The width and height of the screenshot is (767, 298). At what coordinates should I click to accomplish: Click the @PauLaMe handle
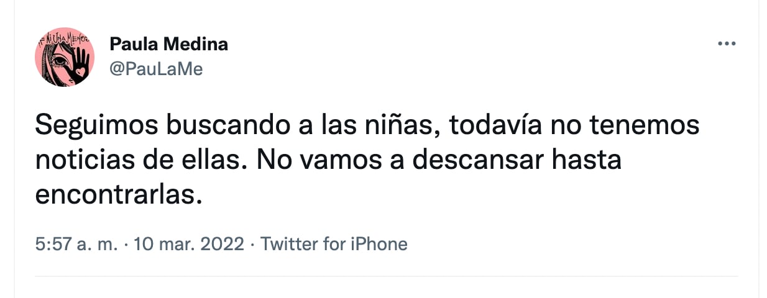click(x=156, y=69)
